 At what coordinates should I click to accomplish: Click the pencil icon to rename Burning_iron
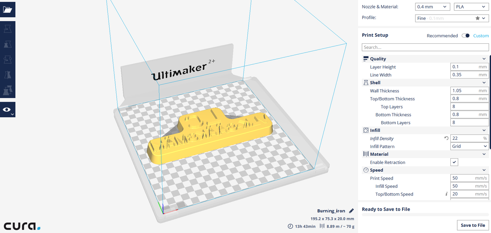click(351, 211)
